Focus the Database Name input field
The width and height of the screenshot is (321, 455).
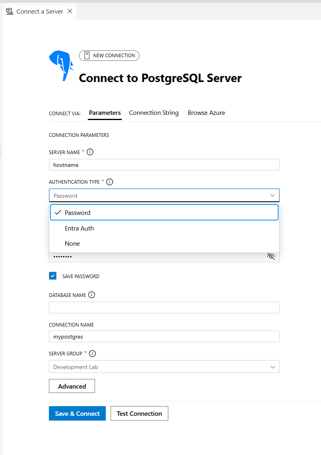click(164, 308)
